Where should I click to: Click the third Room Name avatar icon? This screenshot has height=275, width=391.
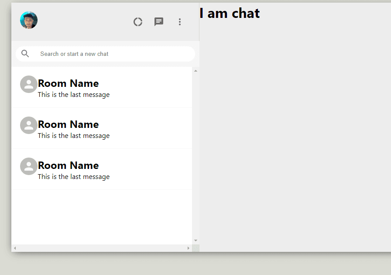(28, 166)
